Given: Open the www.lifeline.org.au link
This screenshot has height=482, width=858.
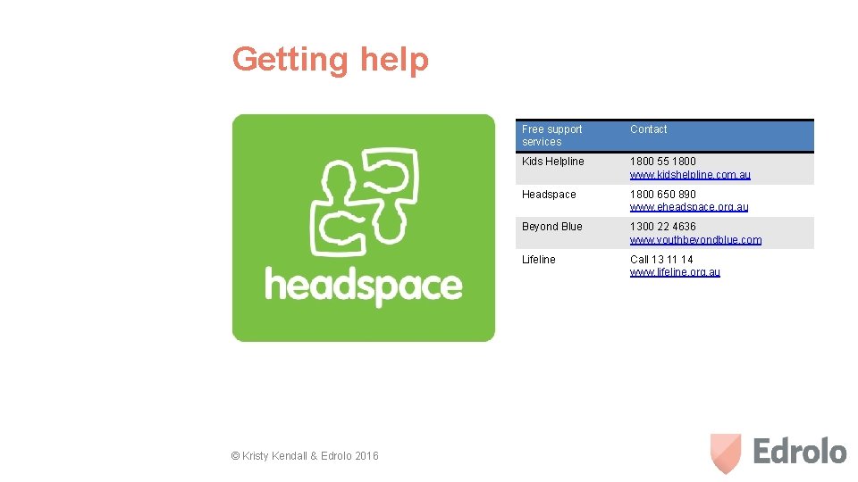Looking at the screenshot, I should [x=675, y=272].
